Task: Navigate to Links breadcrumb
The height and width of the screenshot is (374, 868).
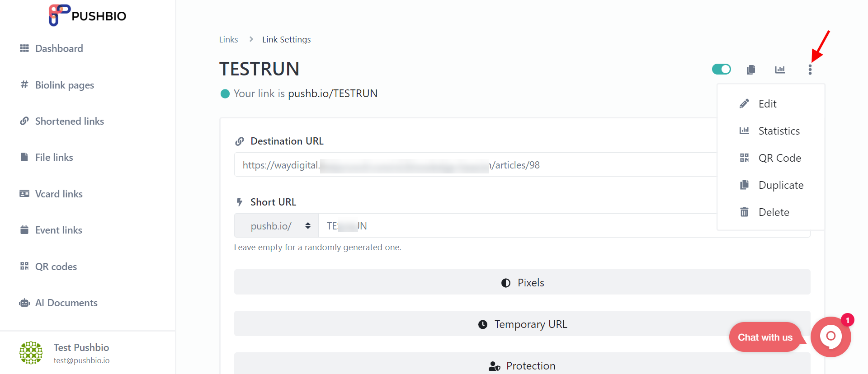Action: 228,39
